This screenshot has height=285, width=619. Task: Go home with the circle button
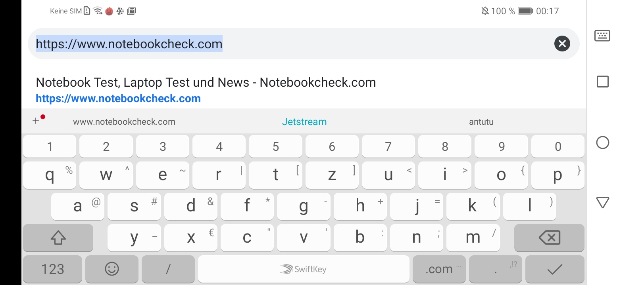point(602,142)
